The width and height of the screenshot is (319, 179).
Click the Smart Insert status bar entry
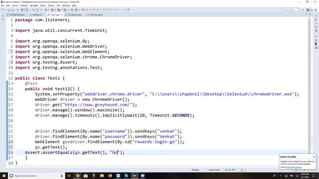coord(214,170)
